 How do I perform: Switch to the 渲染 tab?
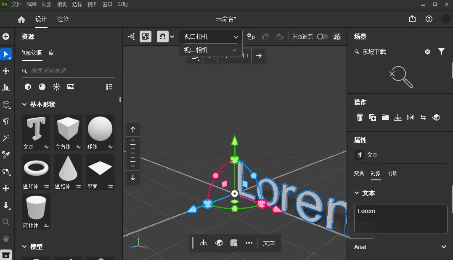(63, 19)
